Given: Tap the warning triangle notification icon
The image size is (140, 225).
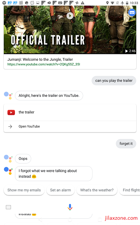Looking at the screenshot, I should coord(83,3).
